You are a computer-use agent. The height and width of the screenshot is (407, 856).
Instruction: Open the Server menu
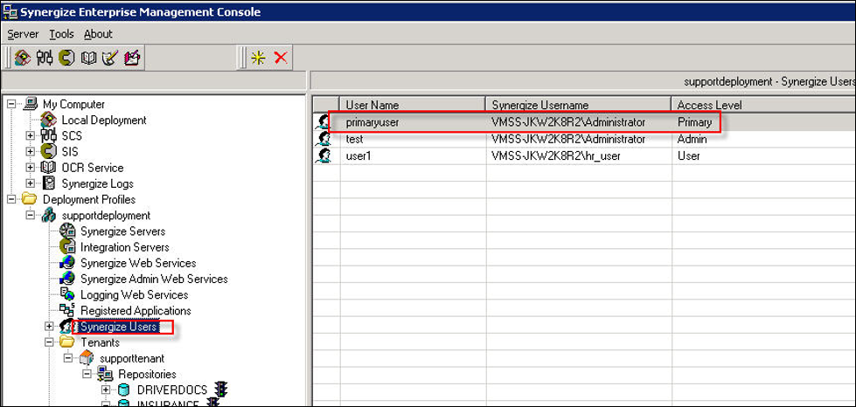[23, 34]
